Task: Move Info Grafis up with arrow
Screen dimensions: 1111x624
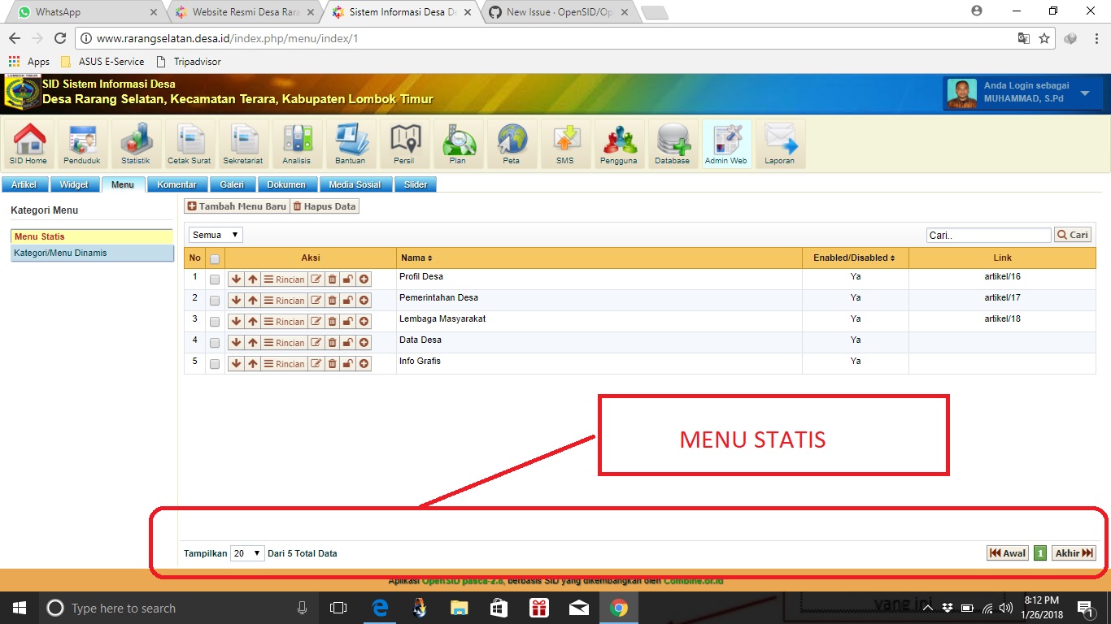Action: tap(252, 363)
